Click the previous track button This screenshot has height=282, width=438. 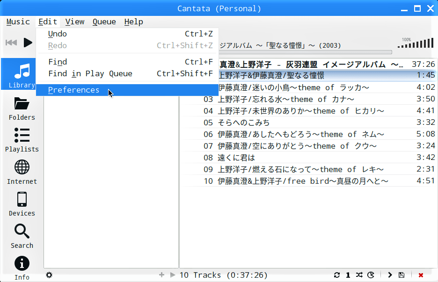coord(11,43)
